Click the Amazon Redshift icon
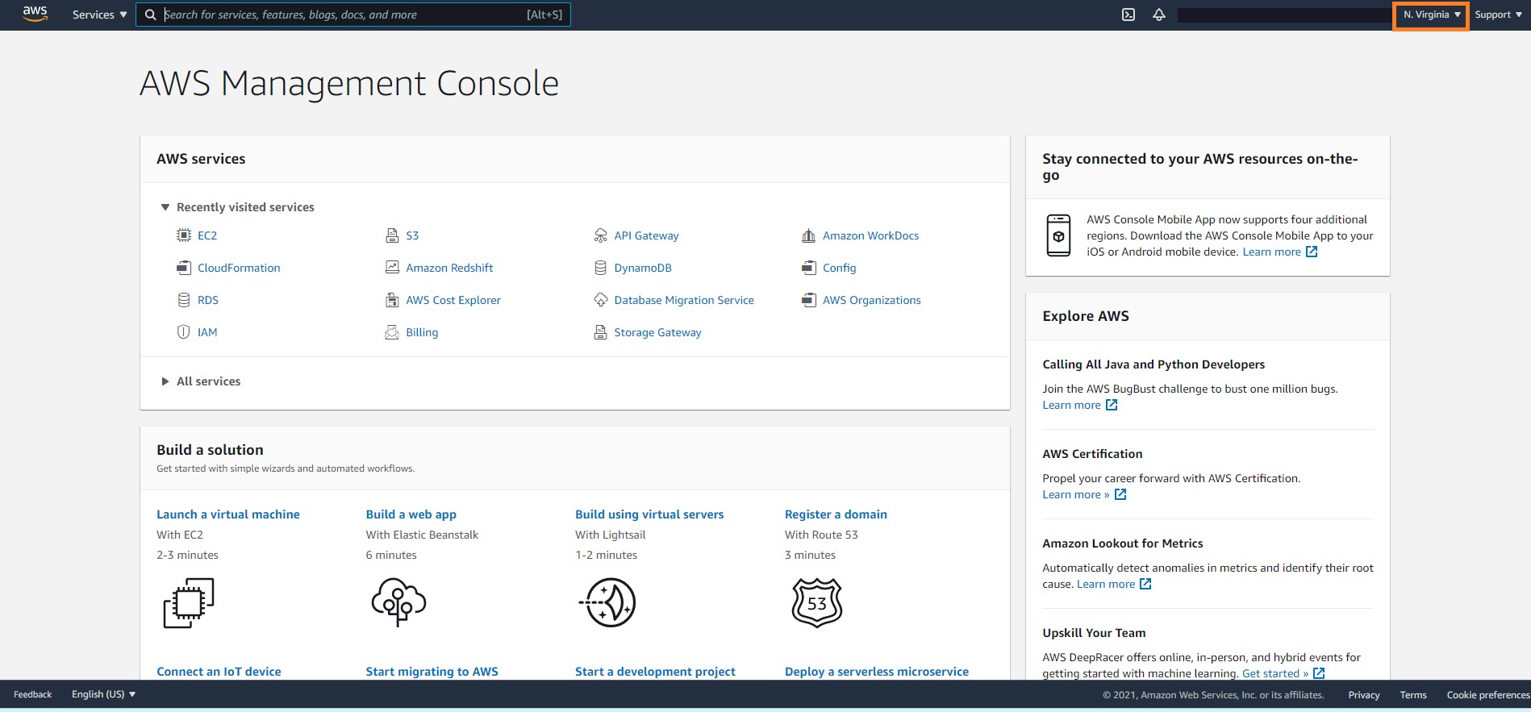Image resolution: width=1531 pixels, height=712 pixels. pos(392,268)
